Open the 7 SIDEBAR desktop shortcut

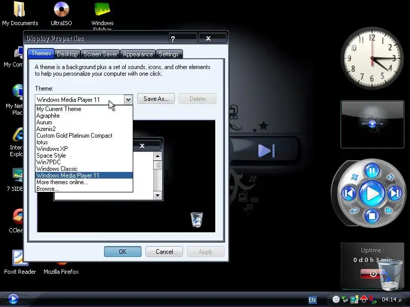pyautogui.click(x=17, y=176)
